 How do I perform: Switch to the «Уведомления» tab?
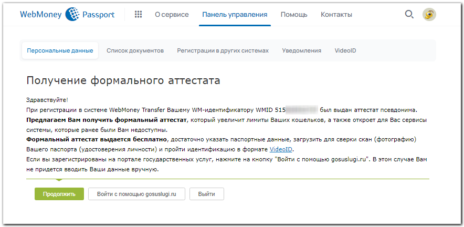(x=301, y=50)
